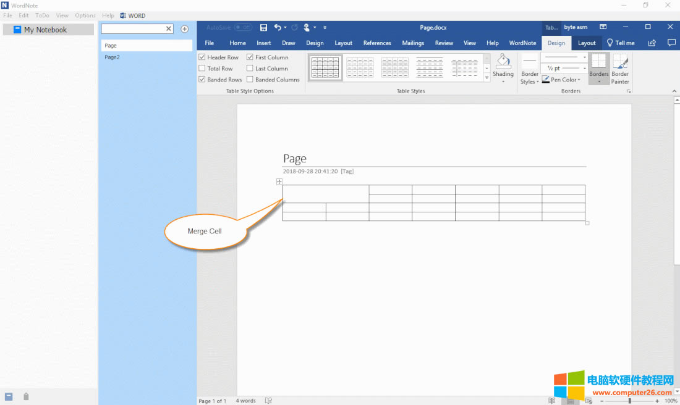Switch to the Table Layout tab
This screenshot has height=405, width=680.
tap(587, 43)
